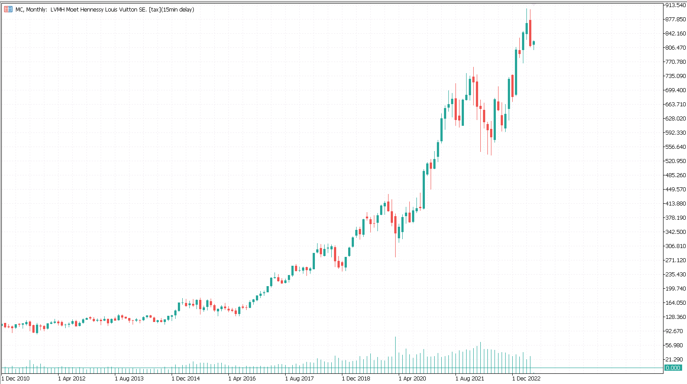This screenshot has height=384, width=687.
Task: Select the 306.810 price label
Action: 676,246
